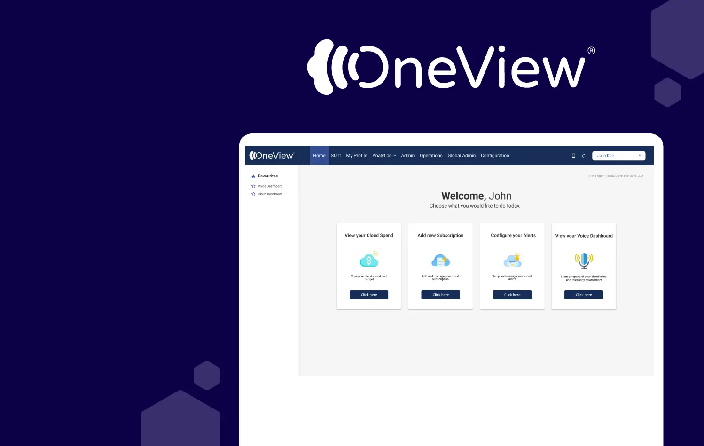Click the OneView logo in navbar
The height and width of the screenshot is (446, 704).
tap(272, 155)
